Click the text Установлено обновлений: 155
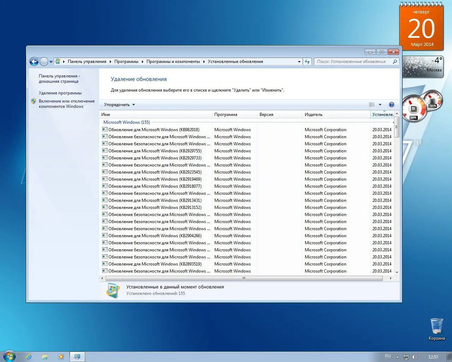 [x=156, y=293]
